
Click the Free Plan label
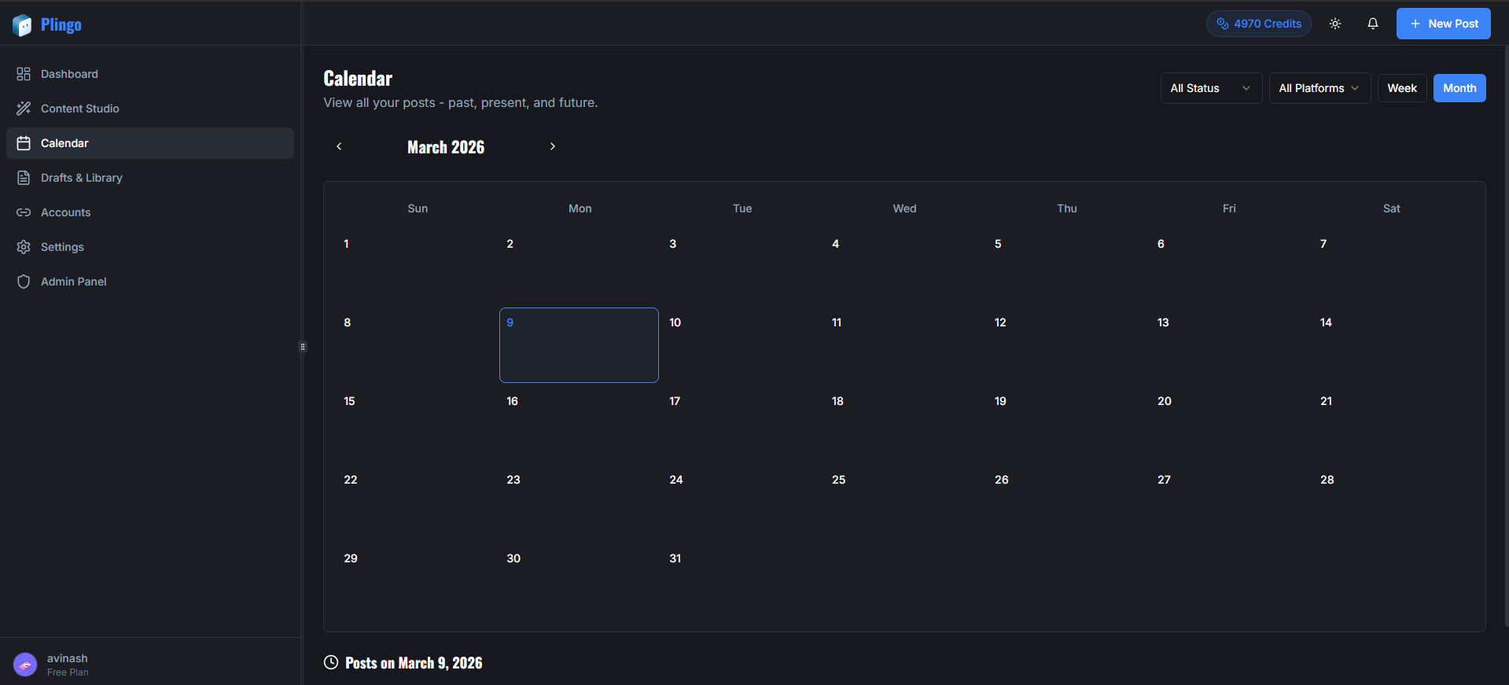point(68,672)
